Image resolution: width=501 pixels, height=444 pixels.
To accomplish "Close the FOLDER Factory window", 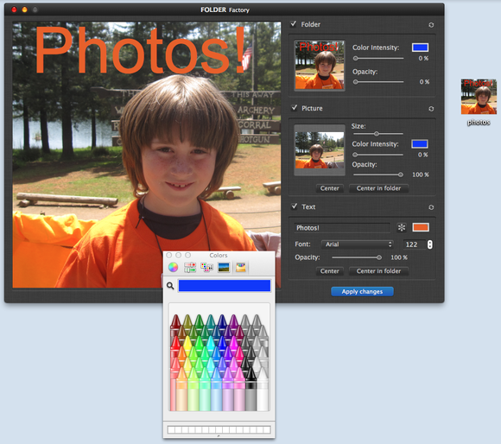I will coord(14,10).
